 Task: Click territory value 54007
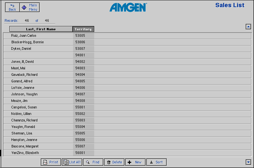tap(80, 94)
